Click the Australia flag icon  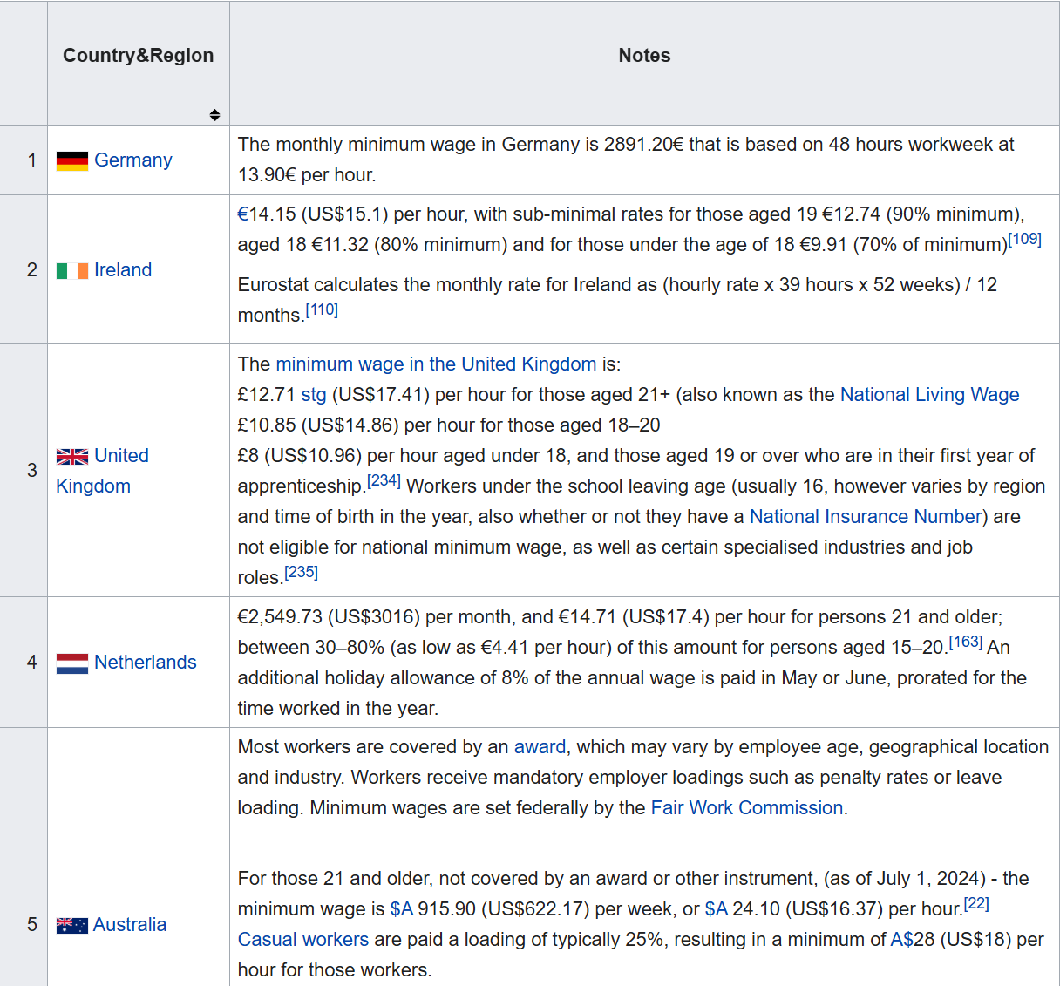[72, 925]
